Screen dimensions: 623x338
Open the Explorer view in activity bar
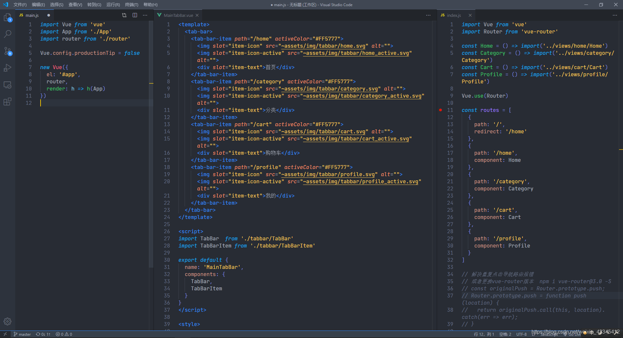tap(7, 17)
